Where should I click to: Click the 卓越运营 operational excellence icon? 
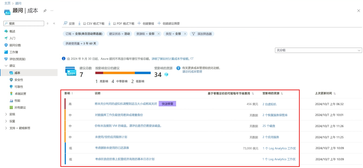pos(11,94)
